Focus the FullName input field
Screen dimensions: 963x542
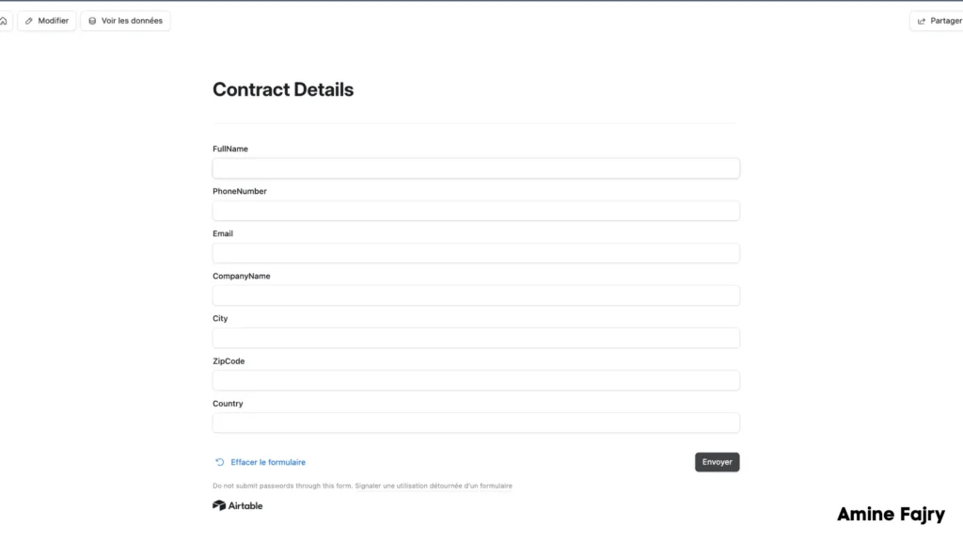click(x=476, y=168)
